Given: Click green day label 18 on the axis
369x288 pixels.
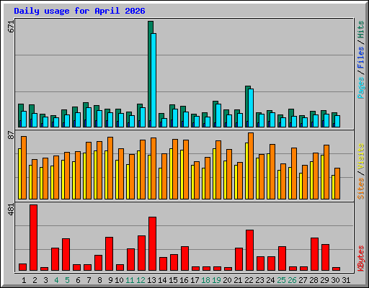Looking at the screenshot, I should (x=205, y=280).
